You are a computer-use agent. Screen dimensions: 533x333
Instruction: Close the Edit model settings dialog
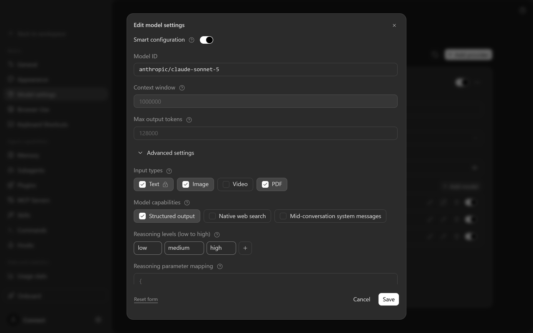pyautogui.click(x=394, y=25)
